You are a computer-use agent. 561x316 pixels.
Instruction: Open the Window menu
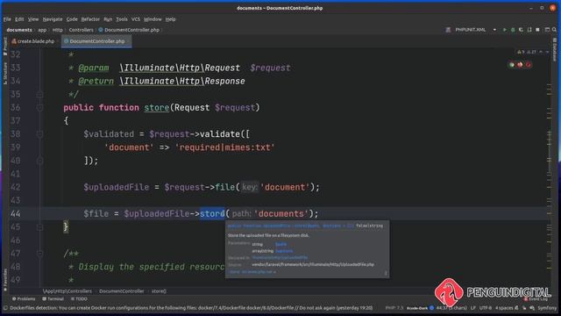coord(153,19)
